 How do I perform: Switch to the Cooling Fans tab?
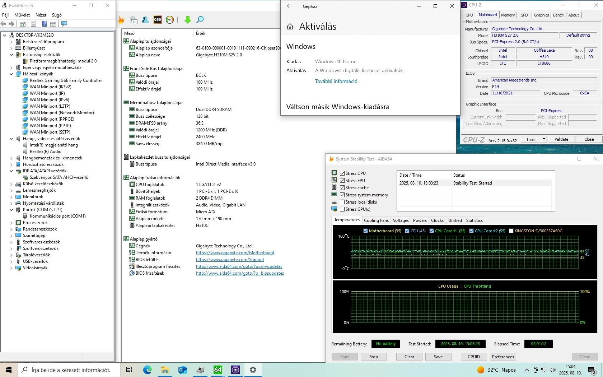(x=376, y=220)
